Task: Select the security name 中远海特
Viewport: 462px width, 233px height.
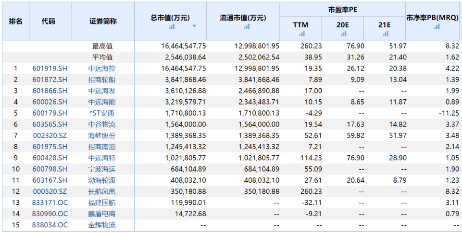Action: (102, 158)
